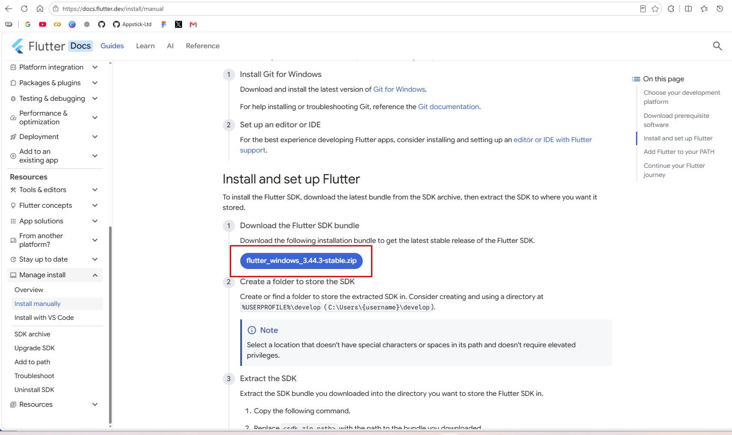This screenshot has width=732, height=435.
Task: Enter immersive reader view icon
Action: pos(643,9)
